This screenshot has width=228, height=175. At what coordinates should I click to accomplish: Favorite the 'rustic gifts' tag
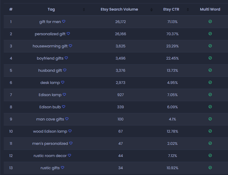pyautogui.click(x=63, y=168)
